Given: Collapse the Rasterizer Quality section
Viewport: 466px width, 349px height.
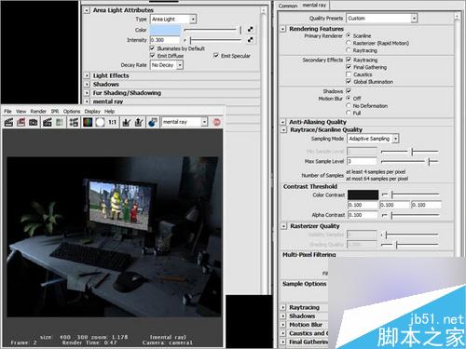Looking at the screenshot, I should (x=283, y=226).
